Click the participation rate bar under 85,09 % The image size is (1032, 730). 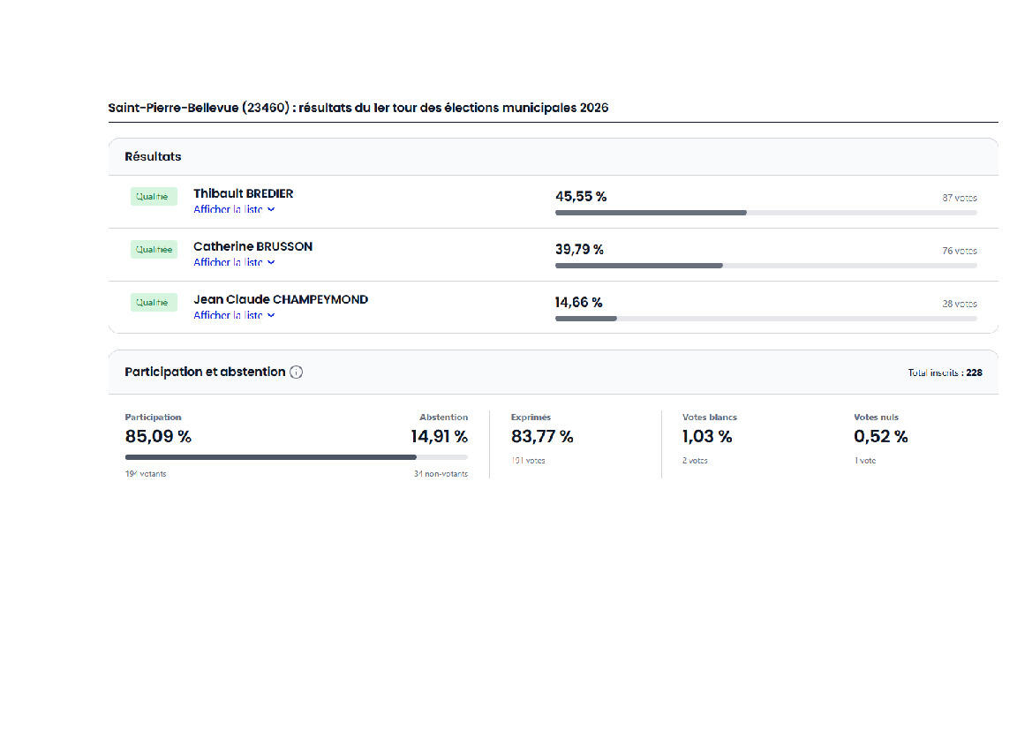296,457
